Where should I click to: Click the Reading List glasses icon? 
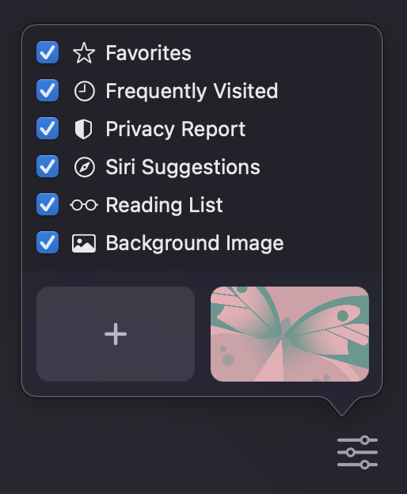click(x=84, y=205)
